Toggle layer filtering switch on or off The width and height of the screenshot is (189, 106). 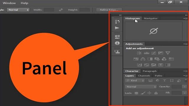186,80
